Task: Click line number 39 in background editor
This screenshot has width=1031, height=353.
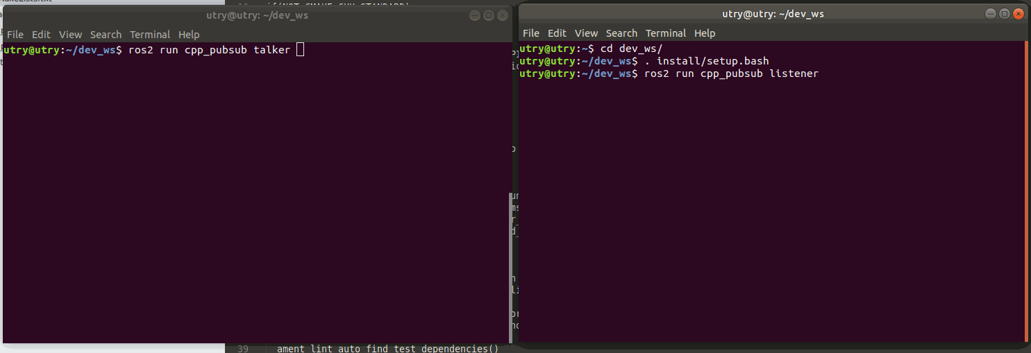Action: click(242, 349)
